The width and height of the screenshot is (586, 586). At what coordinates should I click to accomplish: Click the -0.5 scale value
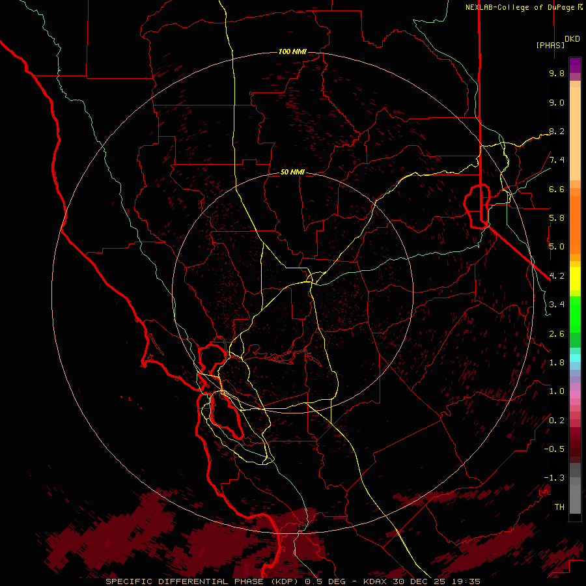coord(554,449)
